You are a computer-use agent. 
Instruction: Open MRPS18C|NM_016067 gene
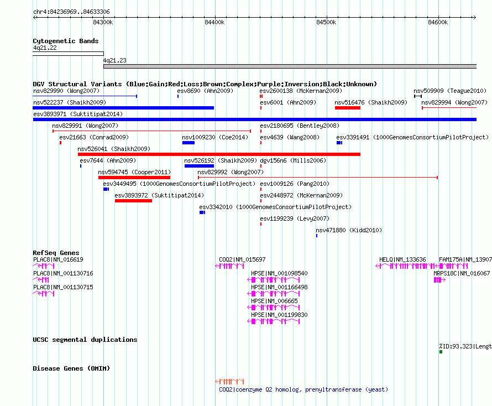[462, 273]
